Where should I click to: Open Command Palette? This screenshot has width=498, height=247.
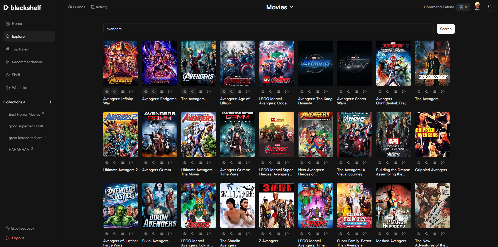click(446, 7)
